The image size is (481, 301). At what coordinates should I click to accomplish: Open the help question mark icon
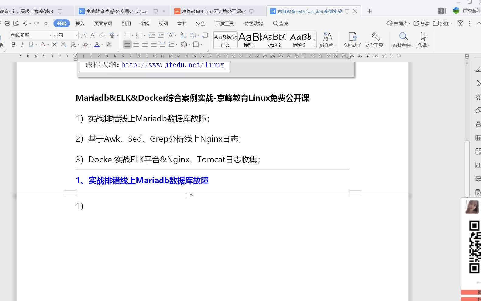click(461, 23)
